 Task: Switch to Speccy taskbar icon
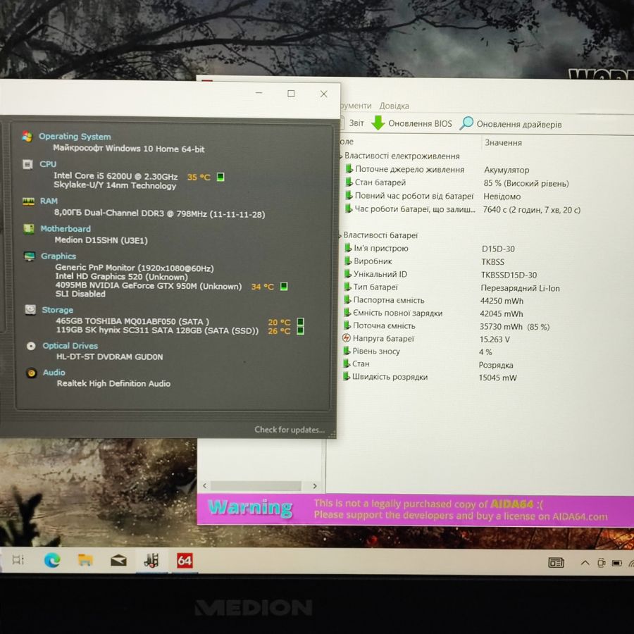[151, 561]
